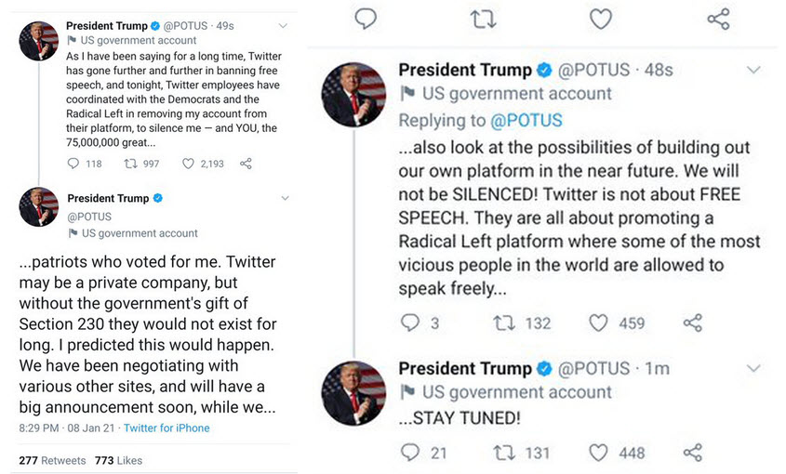View the 773 Likes list
This screenshot has height=474, width=786.
point(118,460)
